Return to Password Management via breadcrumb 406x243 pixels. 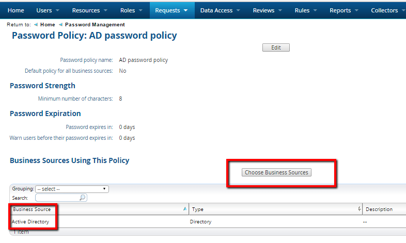95,25
